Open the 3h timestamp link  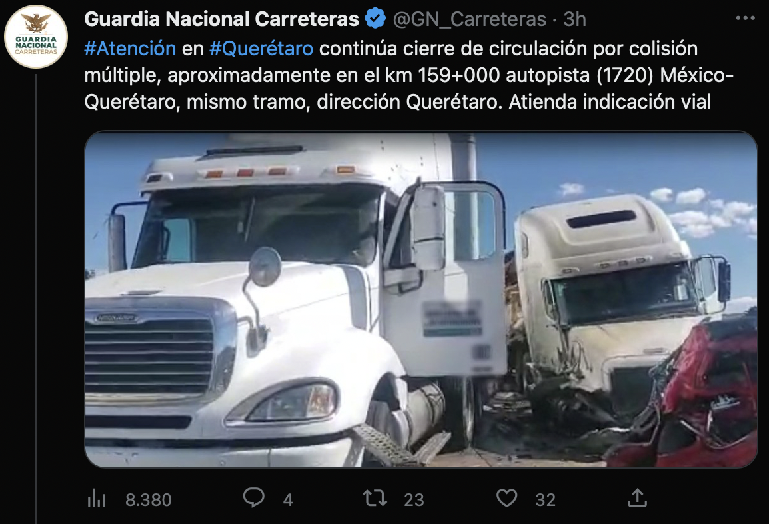coord(574,19)
